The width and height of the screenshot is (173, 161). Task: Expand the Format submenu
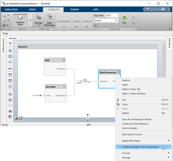[144, 153]
